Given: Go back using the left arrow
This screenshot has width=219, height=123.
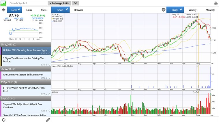Looking at the screenshot, I should click(x=3, y=10).
